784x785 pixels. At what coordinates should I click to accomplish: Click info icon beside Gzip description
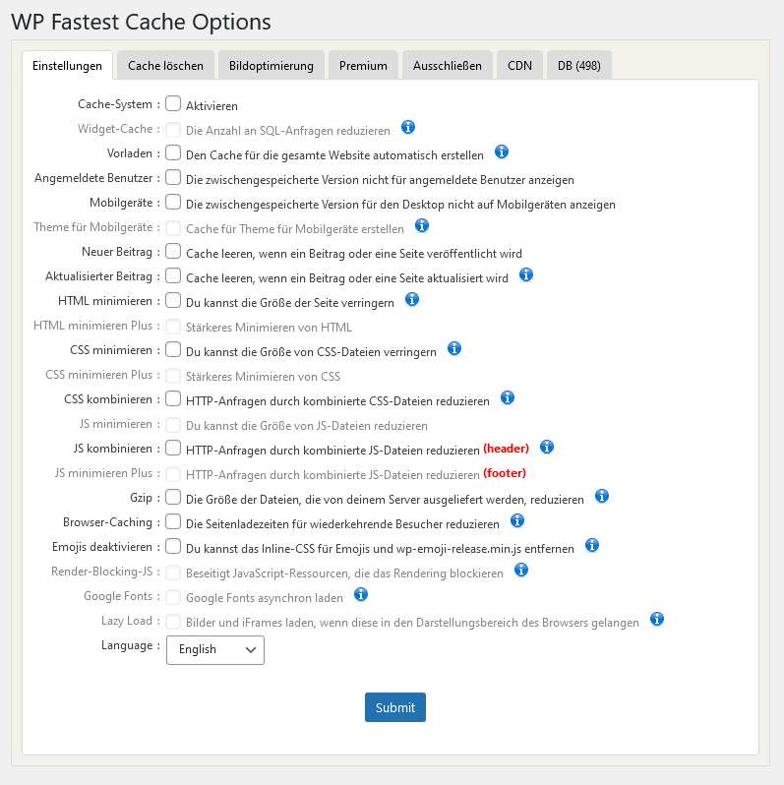click(x=602, y=496)
